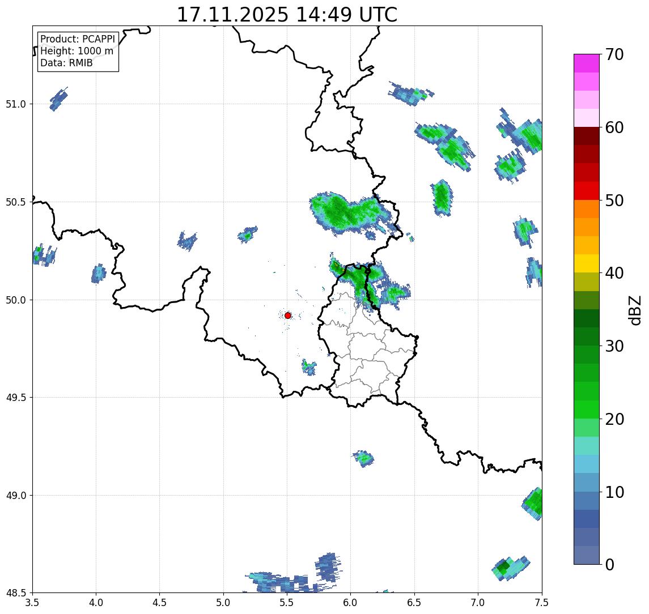The width and height of the screenshot is (649, 614).
Task: Click longitude axis label 7.5
Action: pyautogui.click(x=542, y=602)
